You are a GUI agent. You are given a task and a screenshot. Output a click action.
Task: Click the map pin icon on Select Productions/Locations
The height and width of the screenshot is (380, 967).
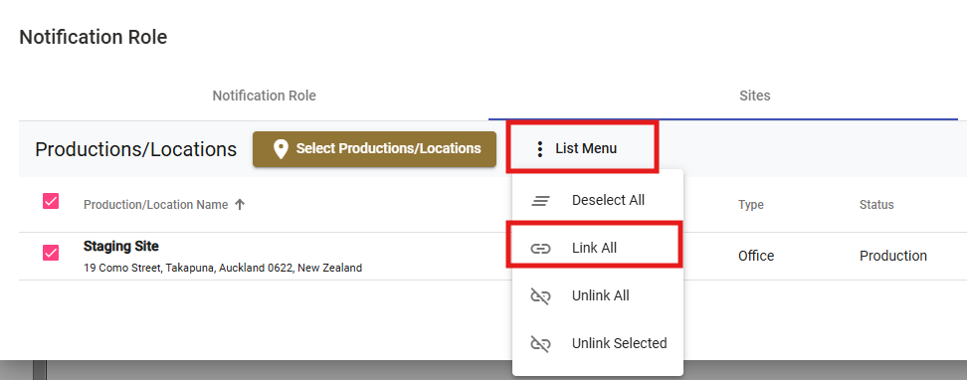(x=281, y=148)
